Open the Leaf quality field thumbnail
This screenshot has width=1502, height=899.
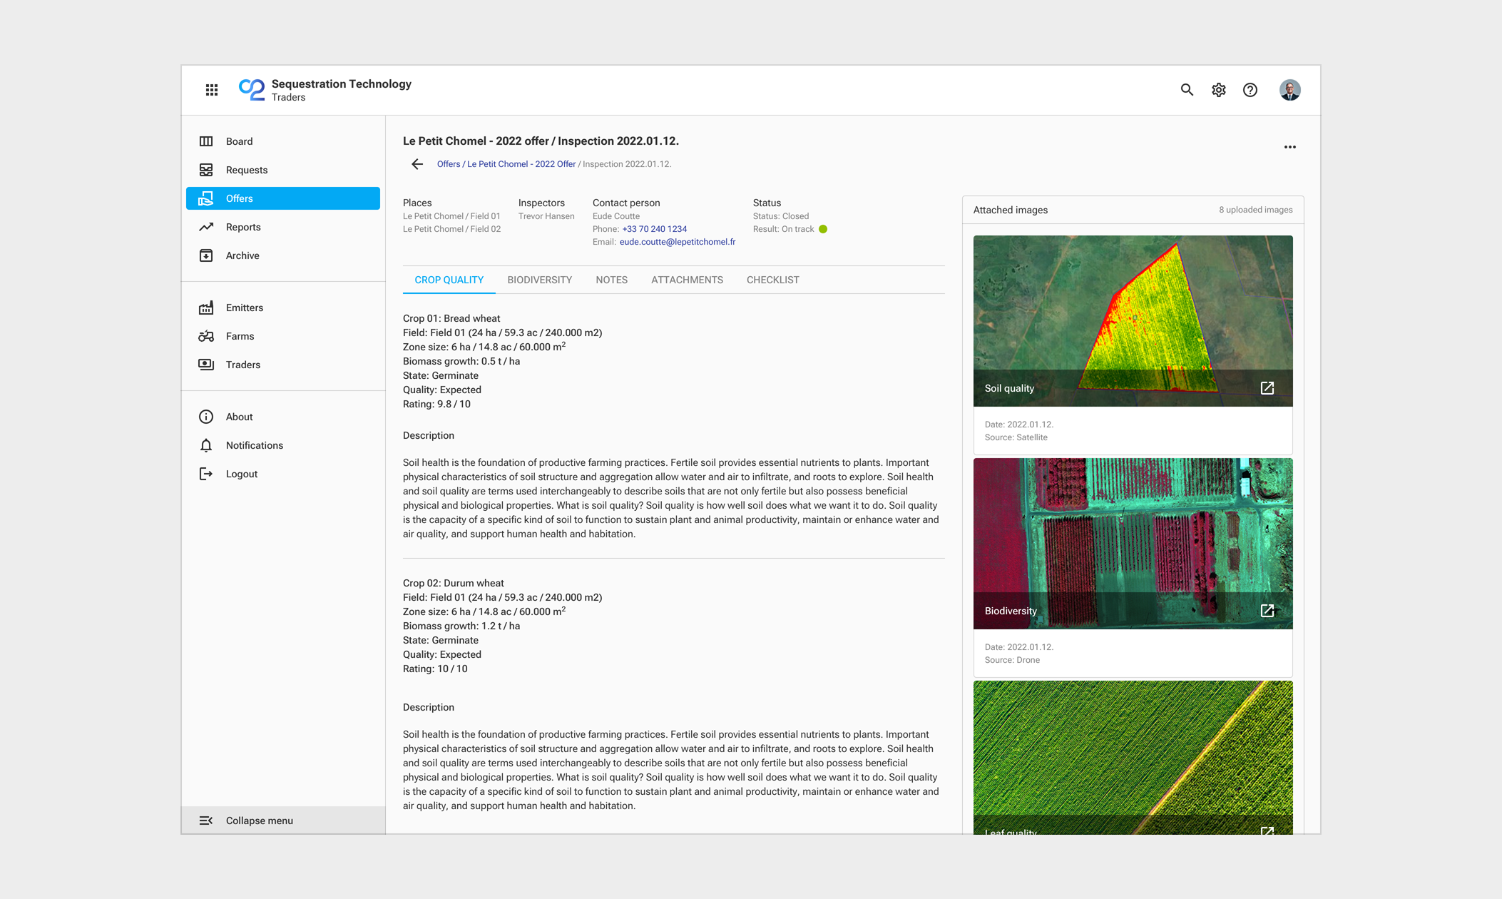pos(1133,758)
